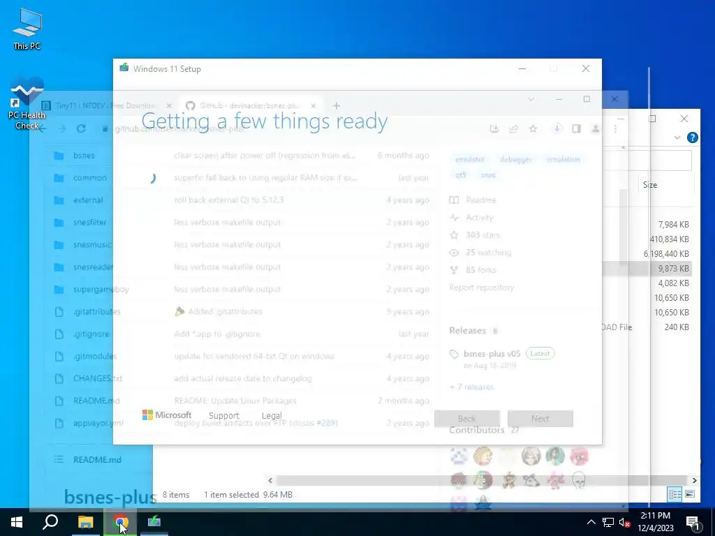
Task: Open the common folder on GitHub
Action: 90,178
